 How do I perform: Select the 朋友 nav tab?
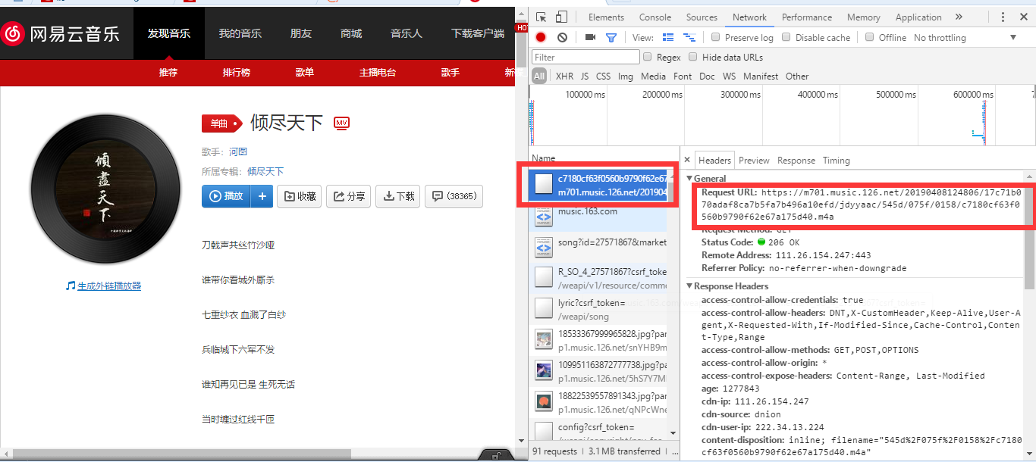pyautogui.click(x=301, y=33)
